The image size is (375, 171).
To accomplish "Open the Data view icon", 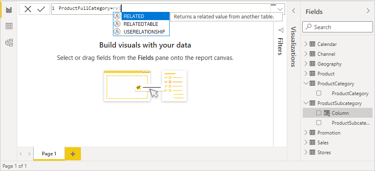I will [x=9, y=26].
